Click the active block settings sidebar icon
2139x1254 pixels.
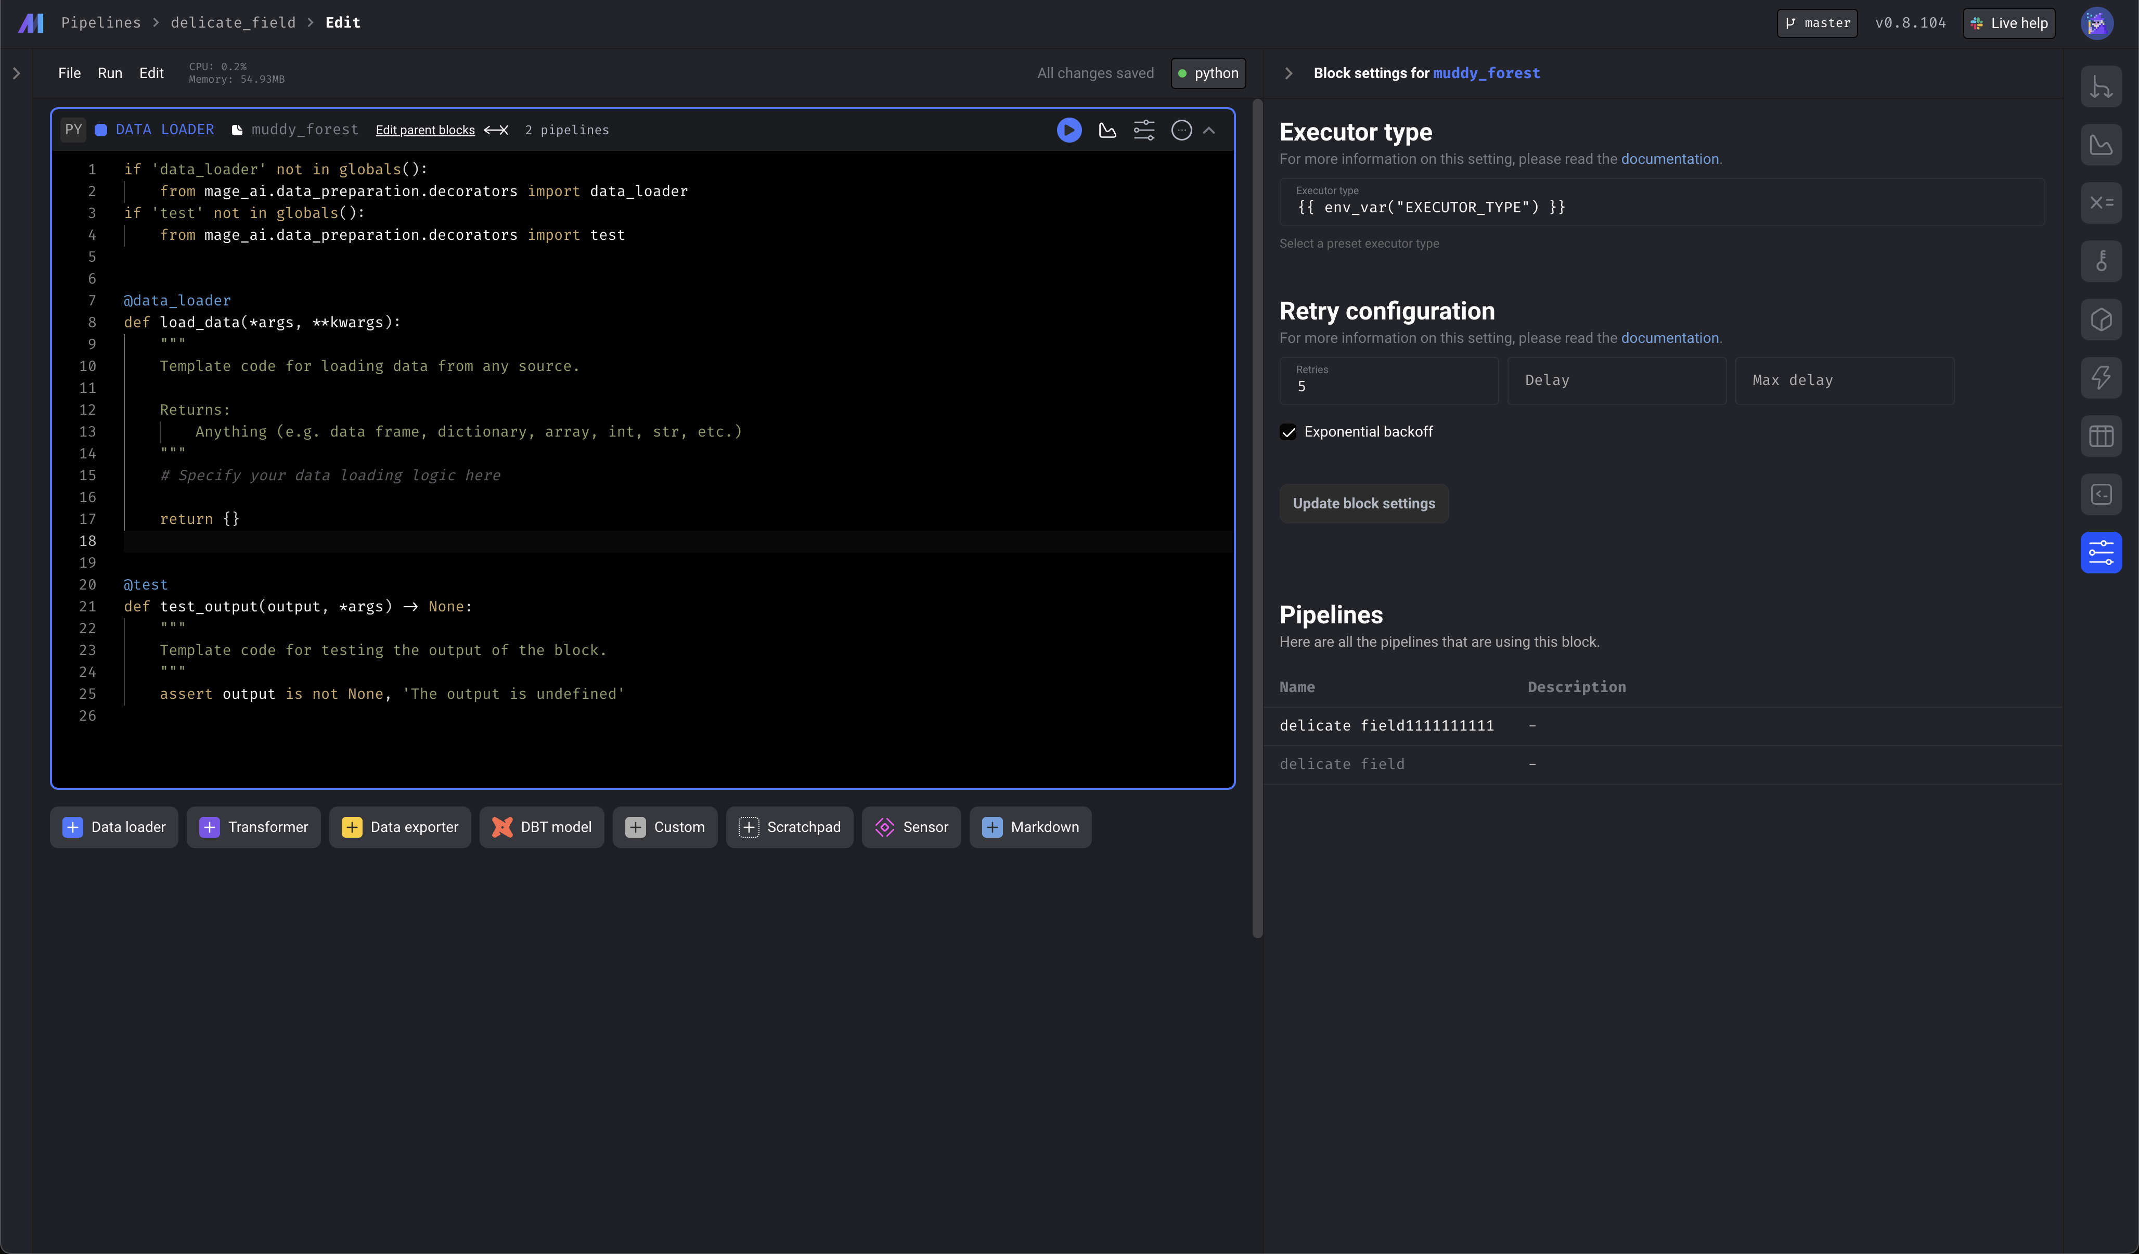2101,553
